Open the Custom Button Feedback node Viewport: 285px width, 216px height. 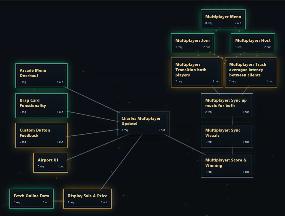coord(41,135)
